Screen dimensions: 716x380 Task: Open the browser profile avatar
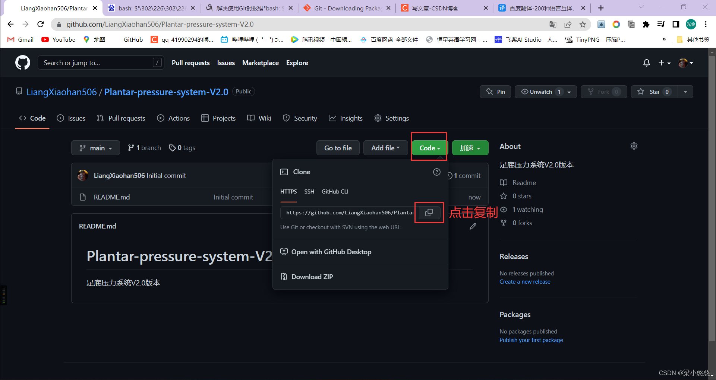pos(691,24)
